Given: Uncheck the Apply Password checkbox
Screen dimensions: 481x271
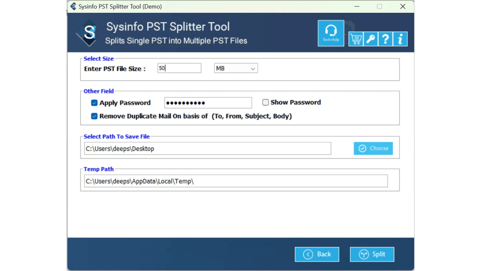Looking at the screenshot, I should coord(94,103).
